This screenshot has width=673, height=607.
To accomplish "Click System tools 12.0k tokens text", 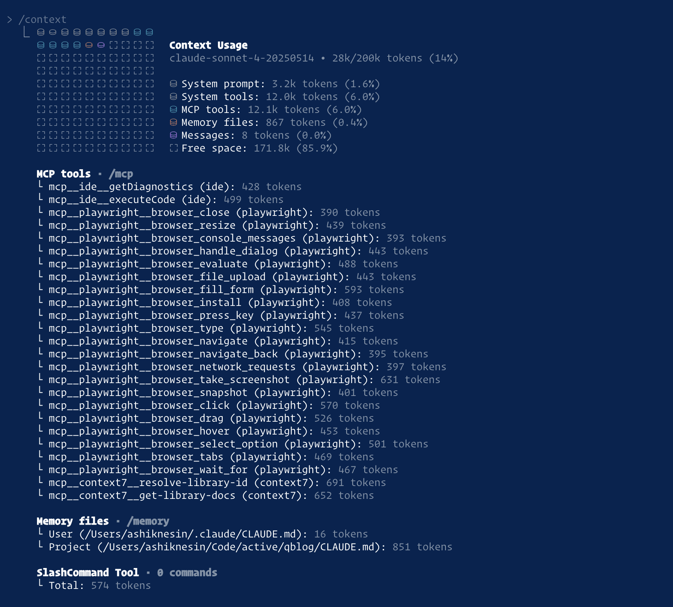I will (281, 96).
